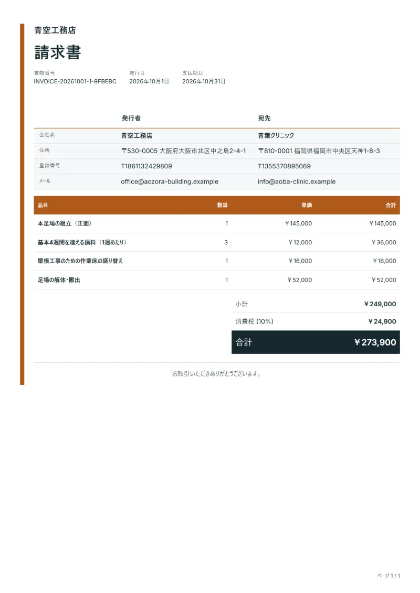
Task: Click the 請求書 document title
Action: (x=58, y=52)
